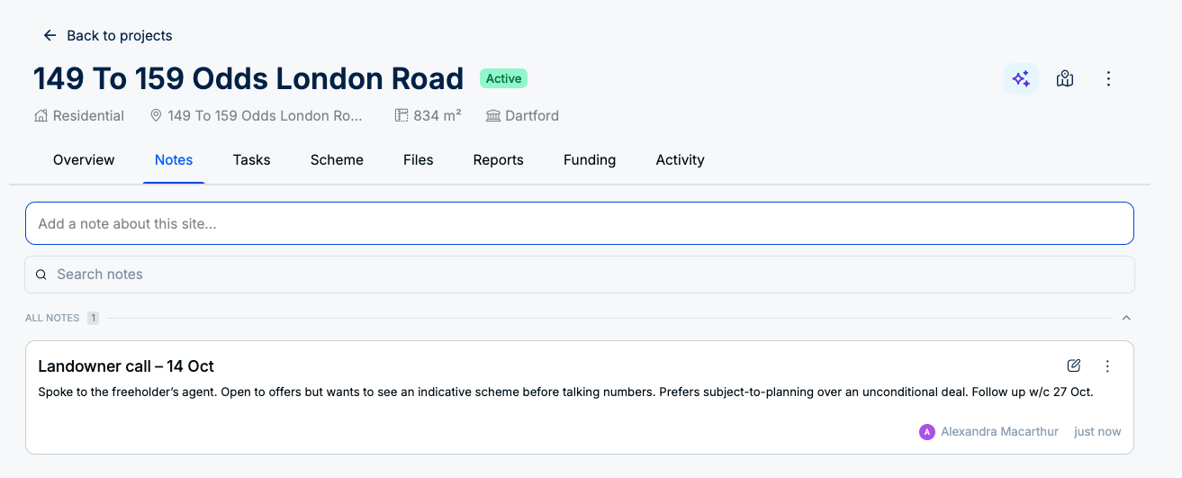Click the search magnifier icon
The image size is (1182, 478).
point(41,275)
